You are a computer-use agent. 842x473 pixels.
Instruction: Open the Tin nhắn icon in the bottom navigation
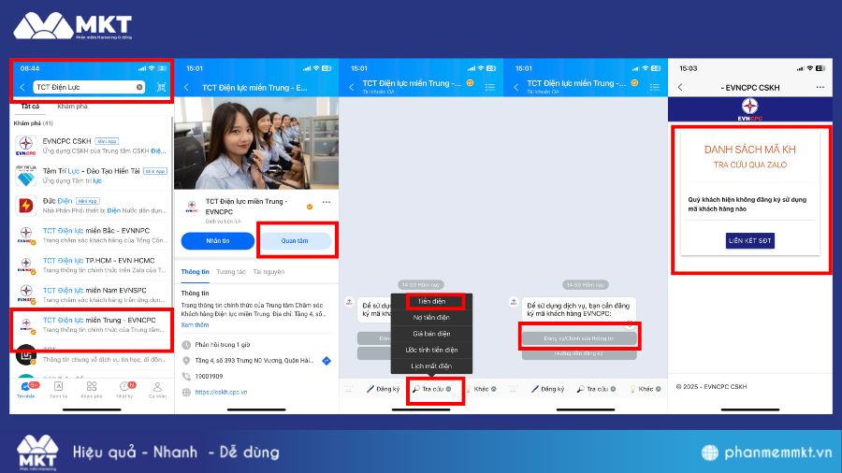click(26, 390)
